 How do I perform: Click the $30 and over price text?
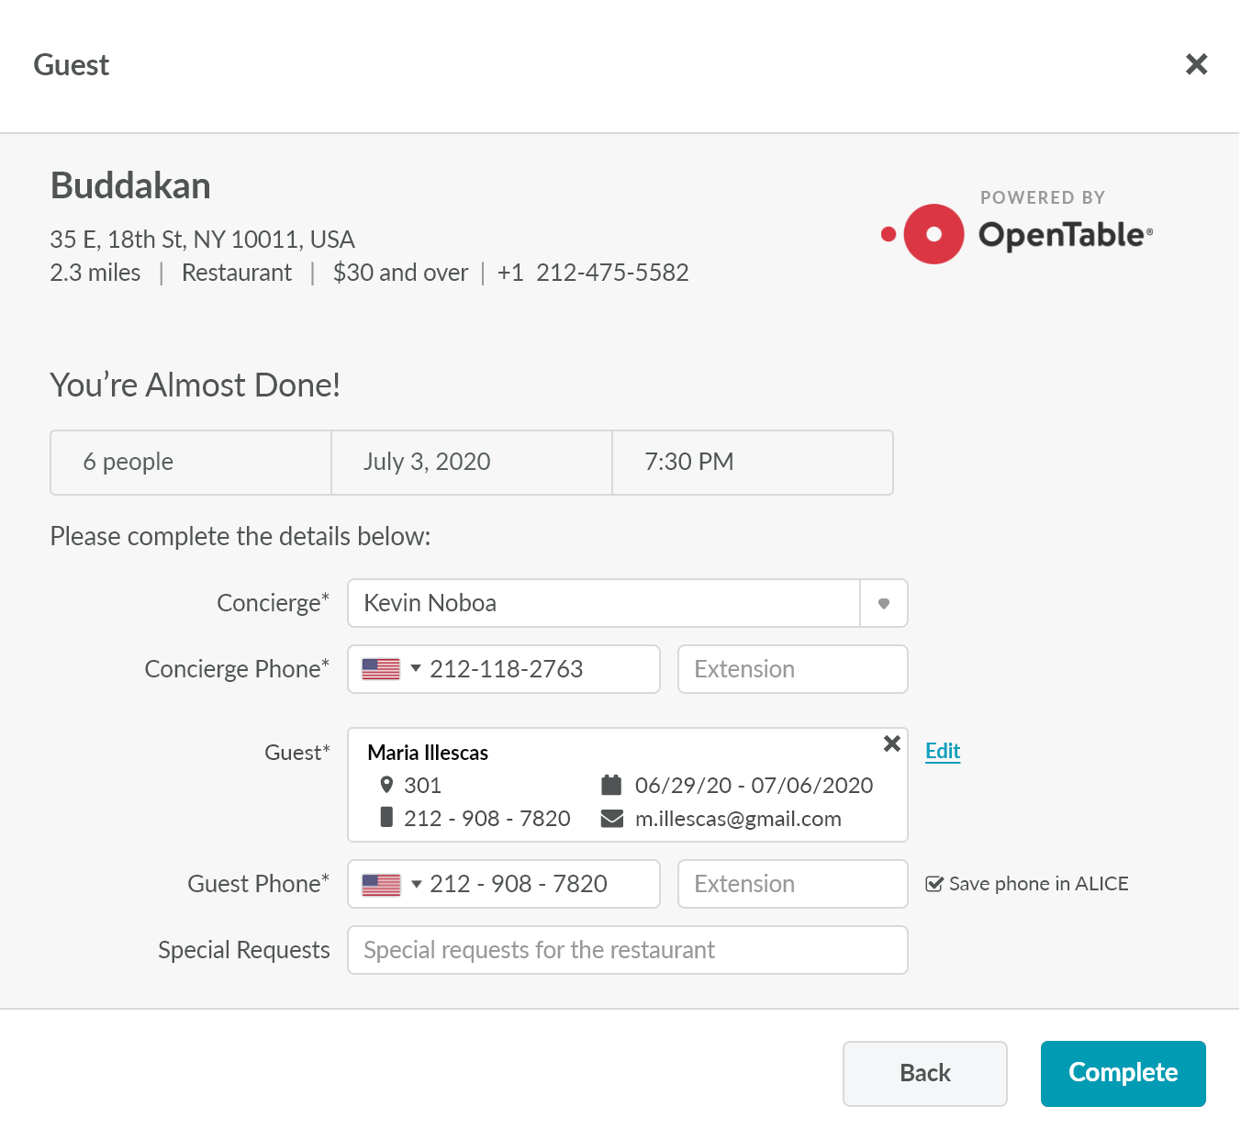[400, 273]
